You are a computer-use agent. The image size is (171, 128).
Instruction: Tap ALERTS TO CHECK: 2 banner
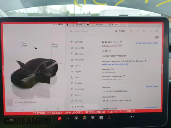point(121,111)
